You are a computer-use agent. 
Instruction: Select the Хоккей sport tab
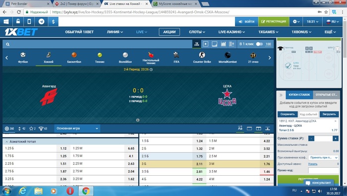[x=49, y=58]
